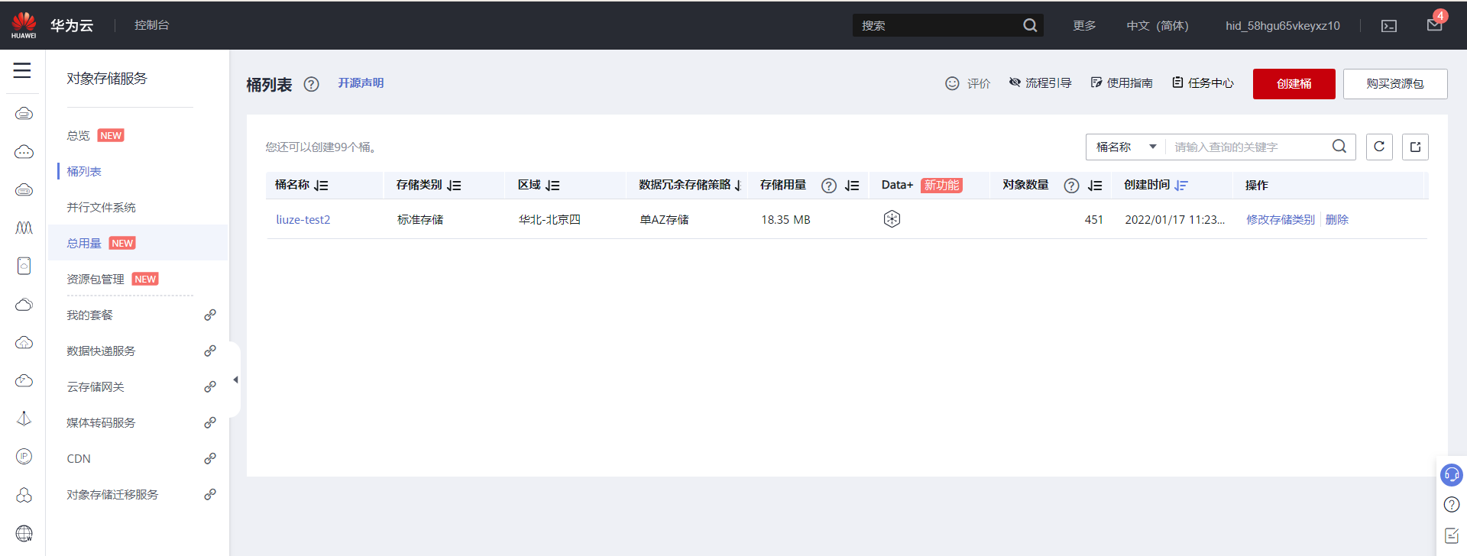Open language selector 中文 (简体)
Screen dimensions: 1467x556
point(1158,25)
